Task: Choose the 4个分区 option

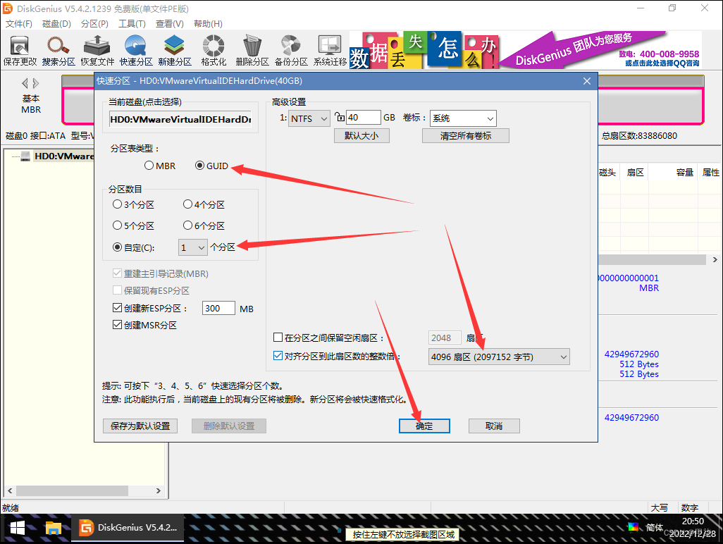Action: pyautogui.click(x=204, y=204)
